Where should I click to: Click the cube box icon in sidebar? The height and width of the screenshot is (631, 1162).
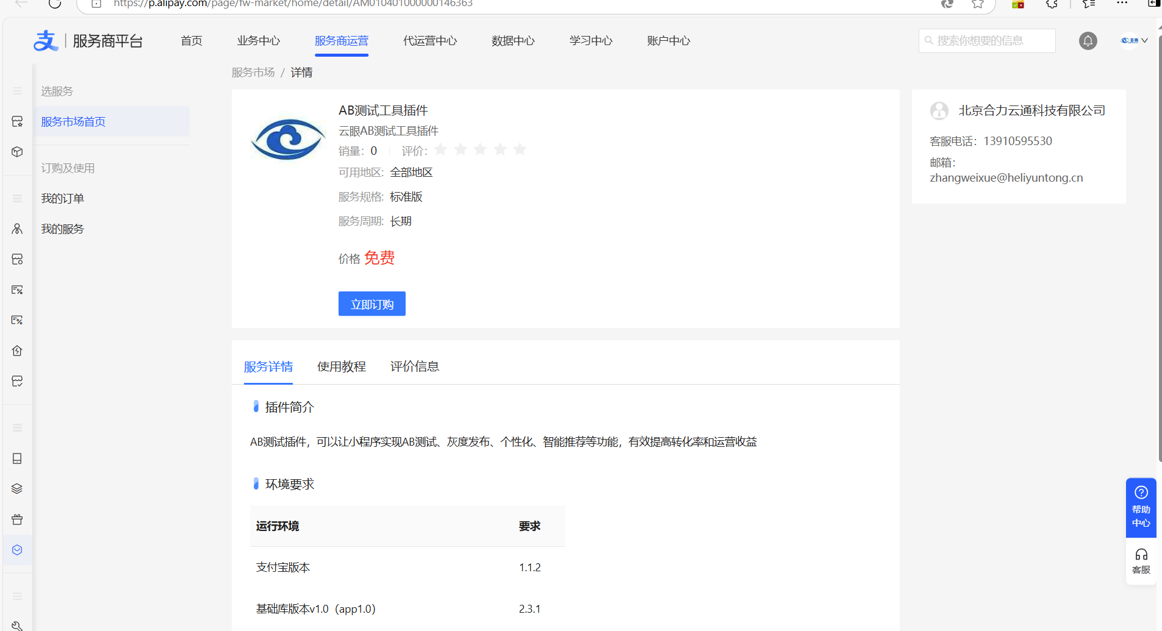17,152
